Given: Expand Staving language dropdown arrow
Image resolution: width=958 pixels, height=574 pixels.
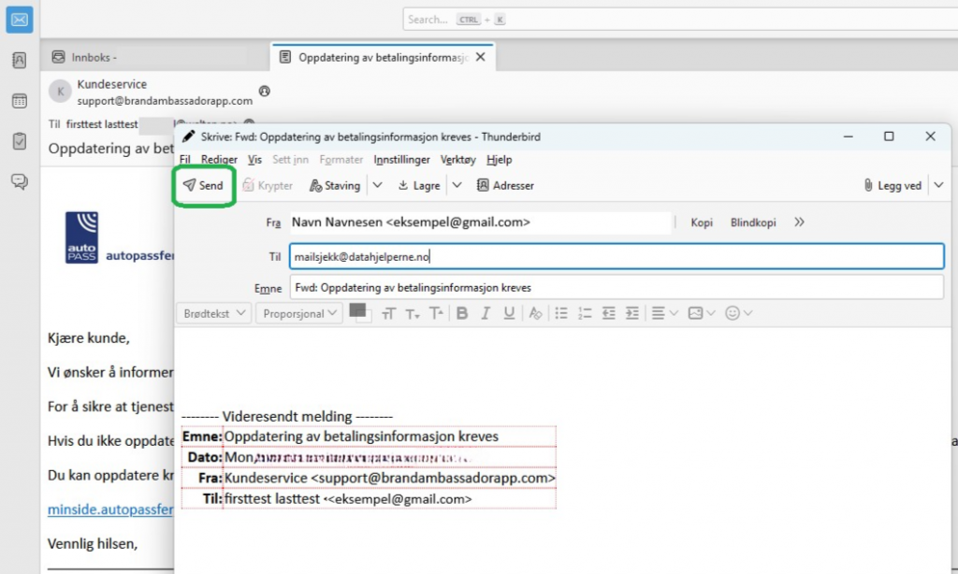Looking at the screenshot, I should 378,185.
